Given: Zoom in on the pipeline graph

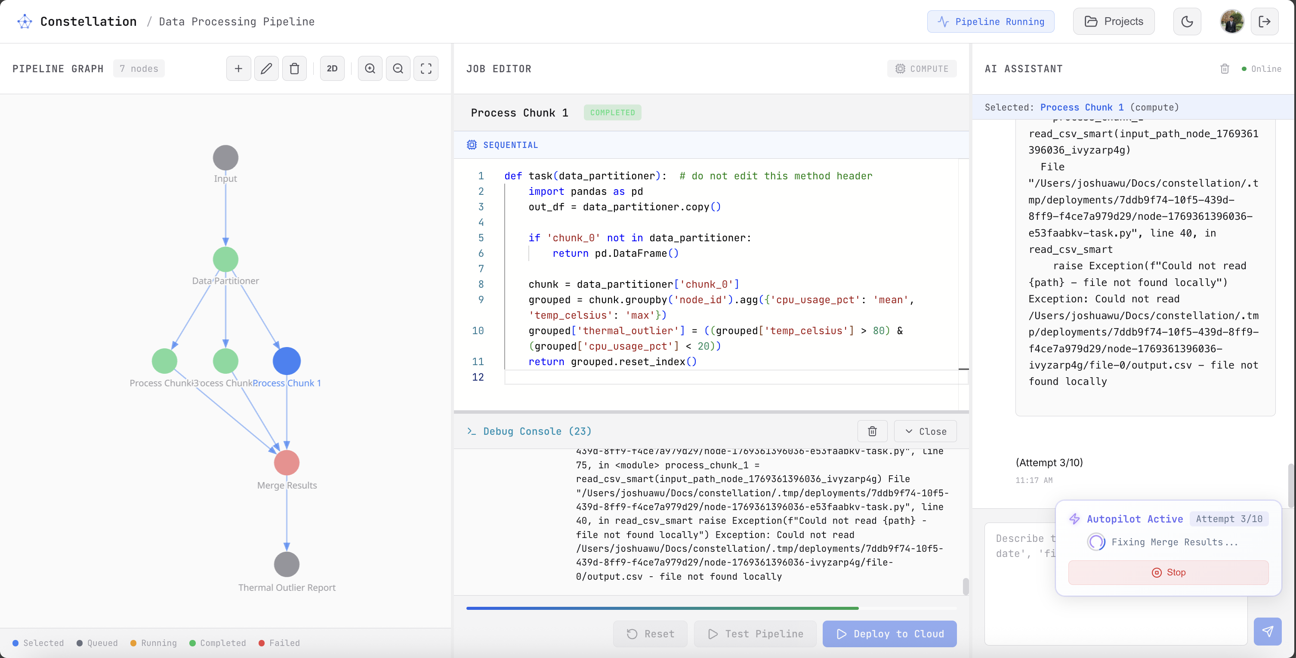Looking at the screenshot, I should (x=370, y=68).
